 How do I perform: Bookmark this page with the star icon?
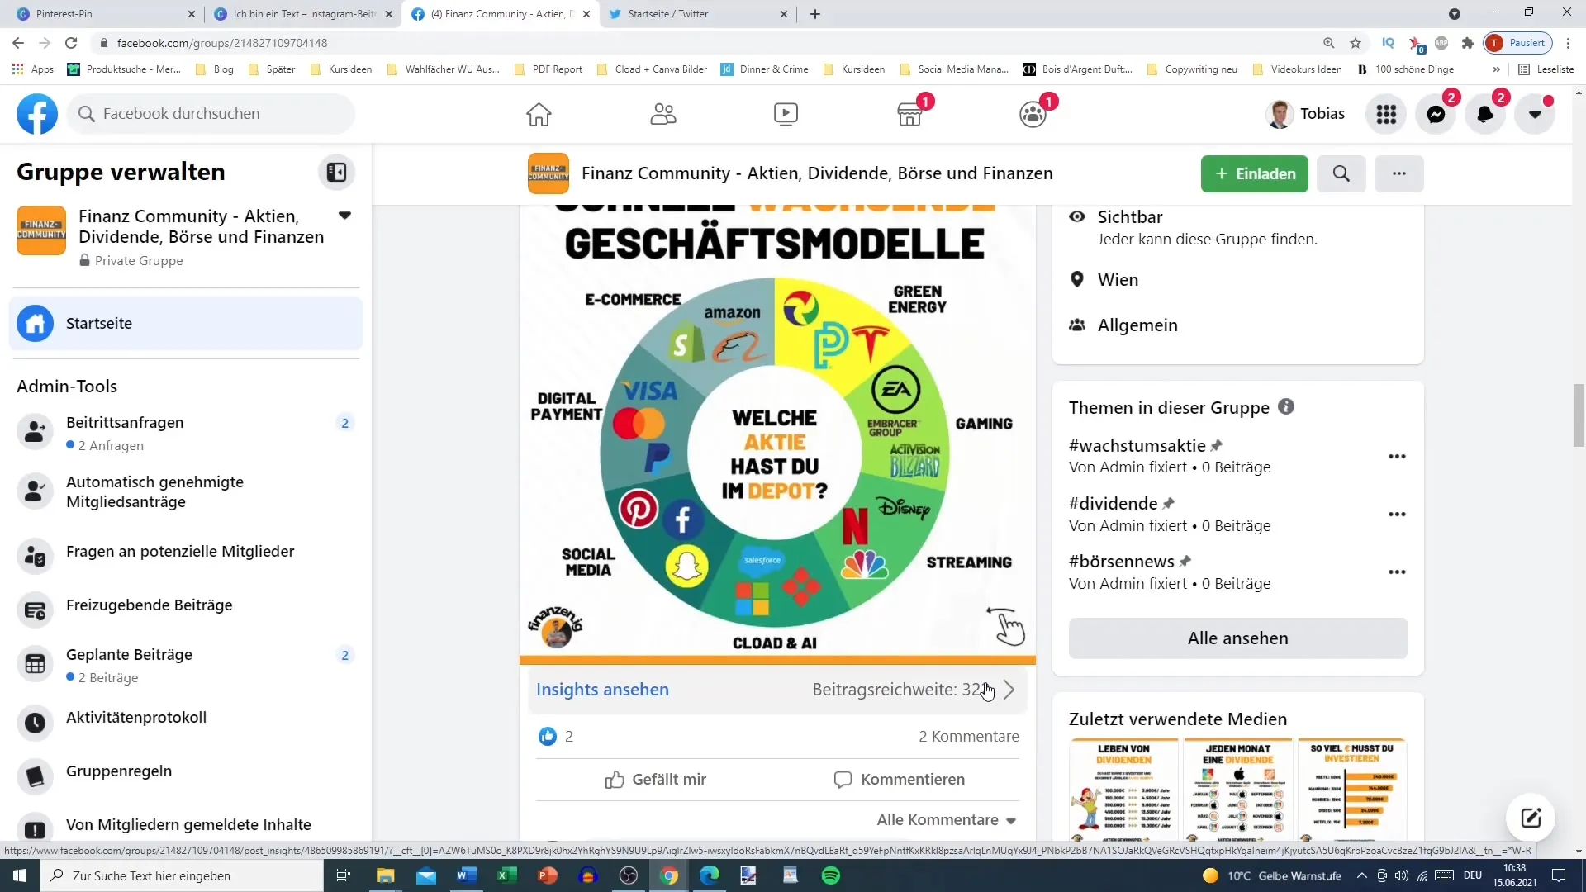pyautogui.click(x=1356, y=43)
